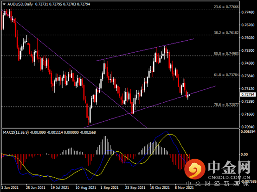The height and width of the screenshot is (192, 257).
Task: Select the MACD(12,26,9) indicator label
Action: tap(16, 132)
